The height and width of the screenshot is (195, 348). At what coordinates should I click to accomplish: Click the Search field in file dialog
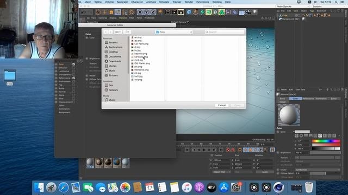coord(225,32)
